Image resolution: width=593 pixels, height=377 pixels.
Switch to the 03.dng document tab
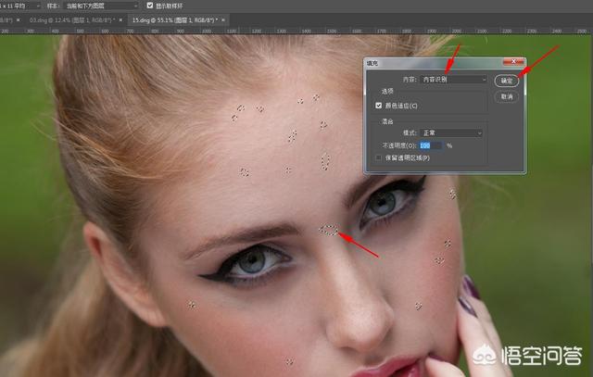click(x=71, y=20)
